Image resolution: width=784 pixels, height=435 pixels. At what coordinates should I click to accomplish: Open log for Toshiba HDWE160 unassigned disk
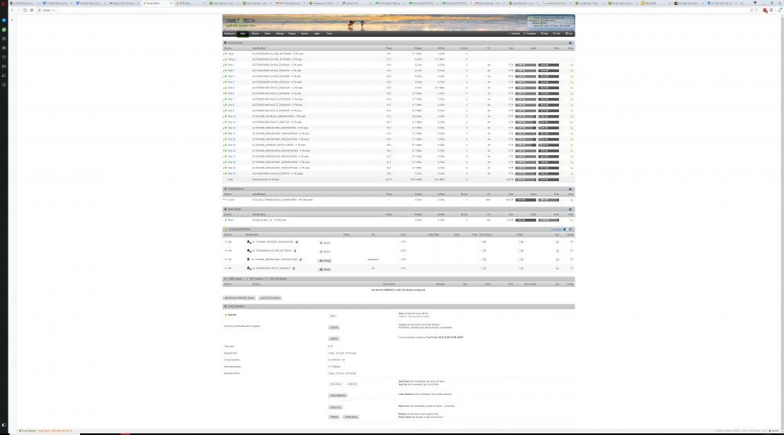click(x=557, y=242)
